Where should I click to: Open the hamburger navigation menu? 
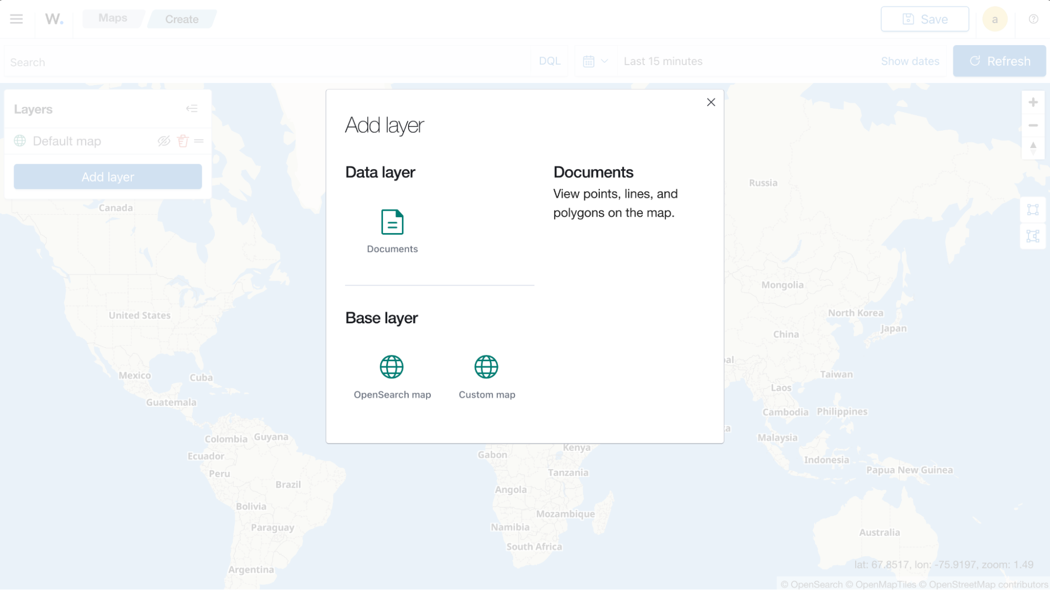click(16, 19)
